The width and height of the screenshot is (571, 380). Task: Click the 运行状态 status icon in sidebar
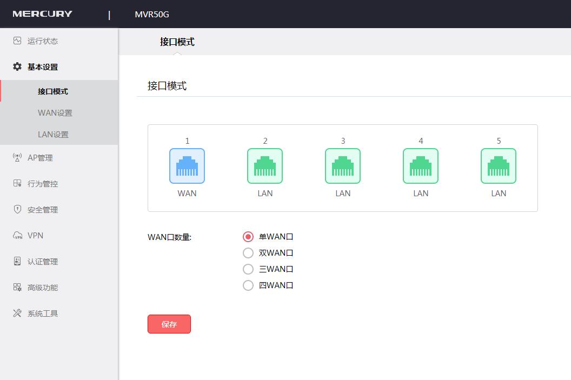tap(17, 41)
